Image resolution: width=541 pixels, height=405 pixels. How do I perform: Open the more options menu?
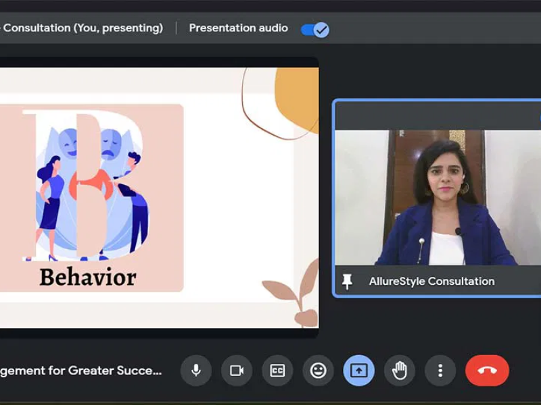point(440,371)
